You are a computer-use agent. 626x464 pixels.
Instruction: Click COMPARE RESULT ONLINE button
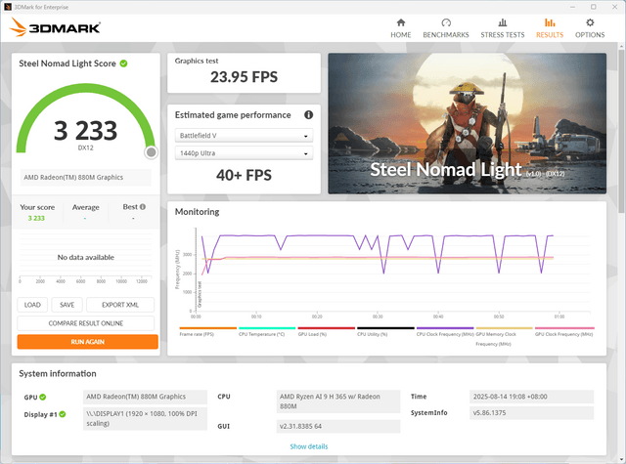pyautogui.click(x=86, y=323)
